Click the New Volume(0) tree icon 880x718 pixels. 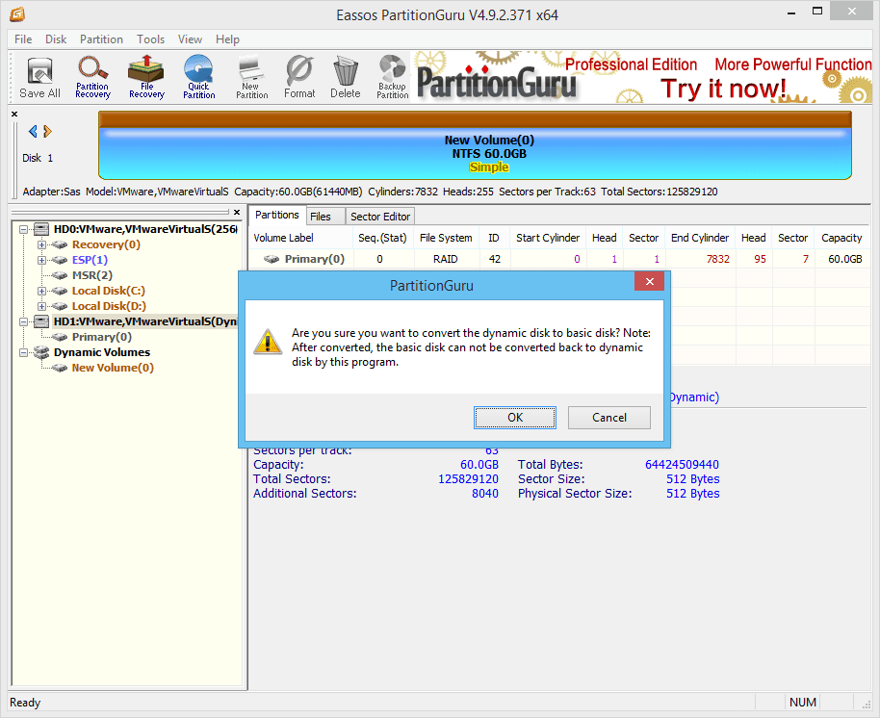click(x=60, y=368)
